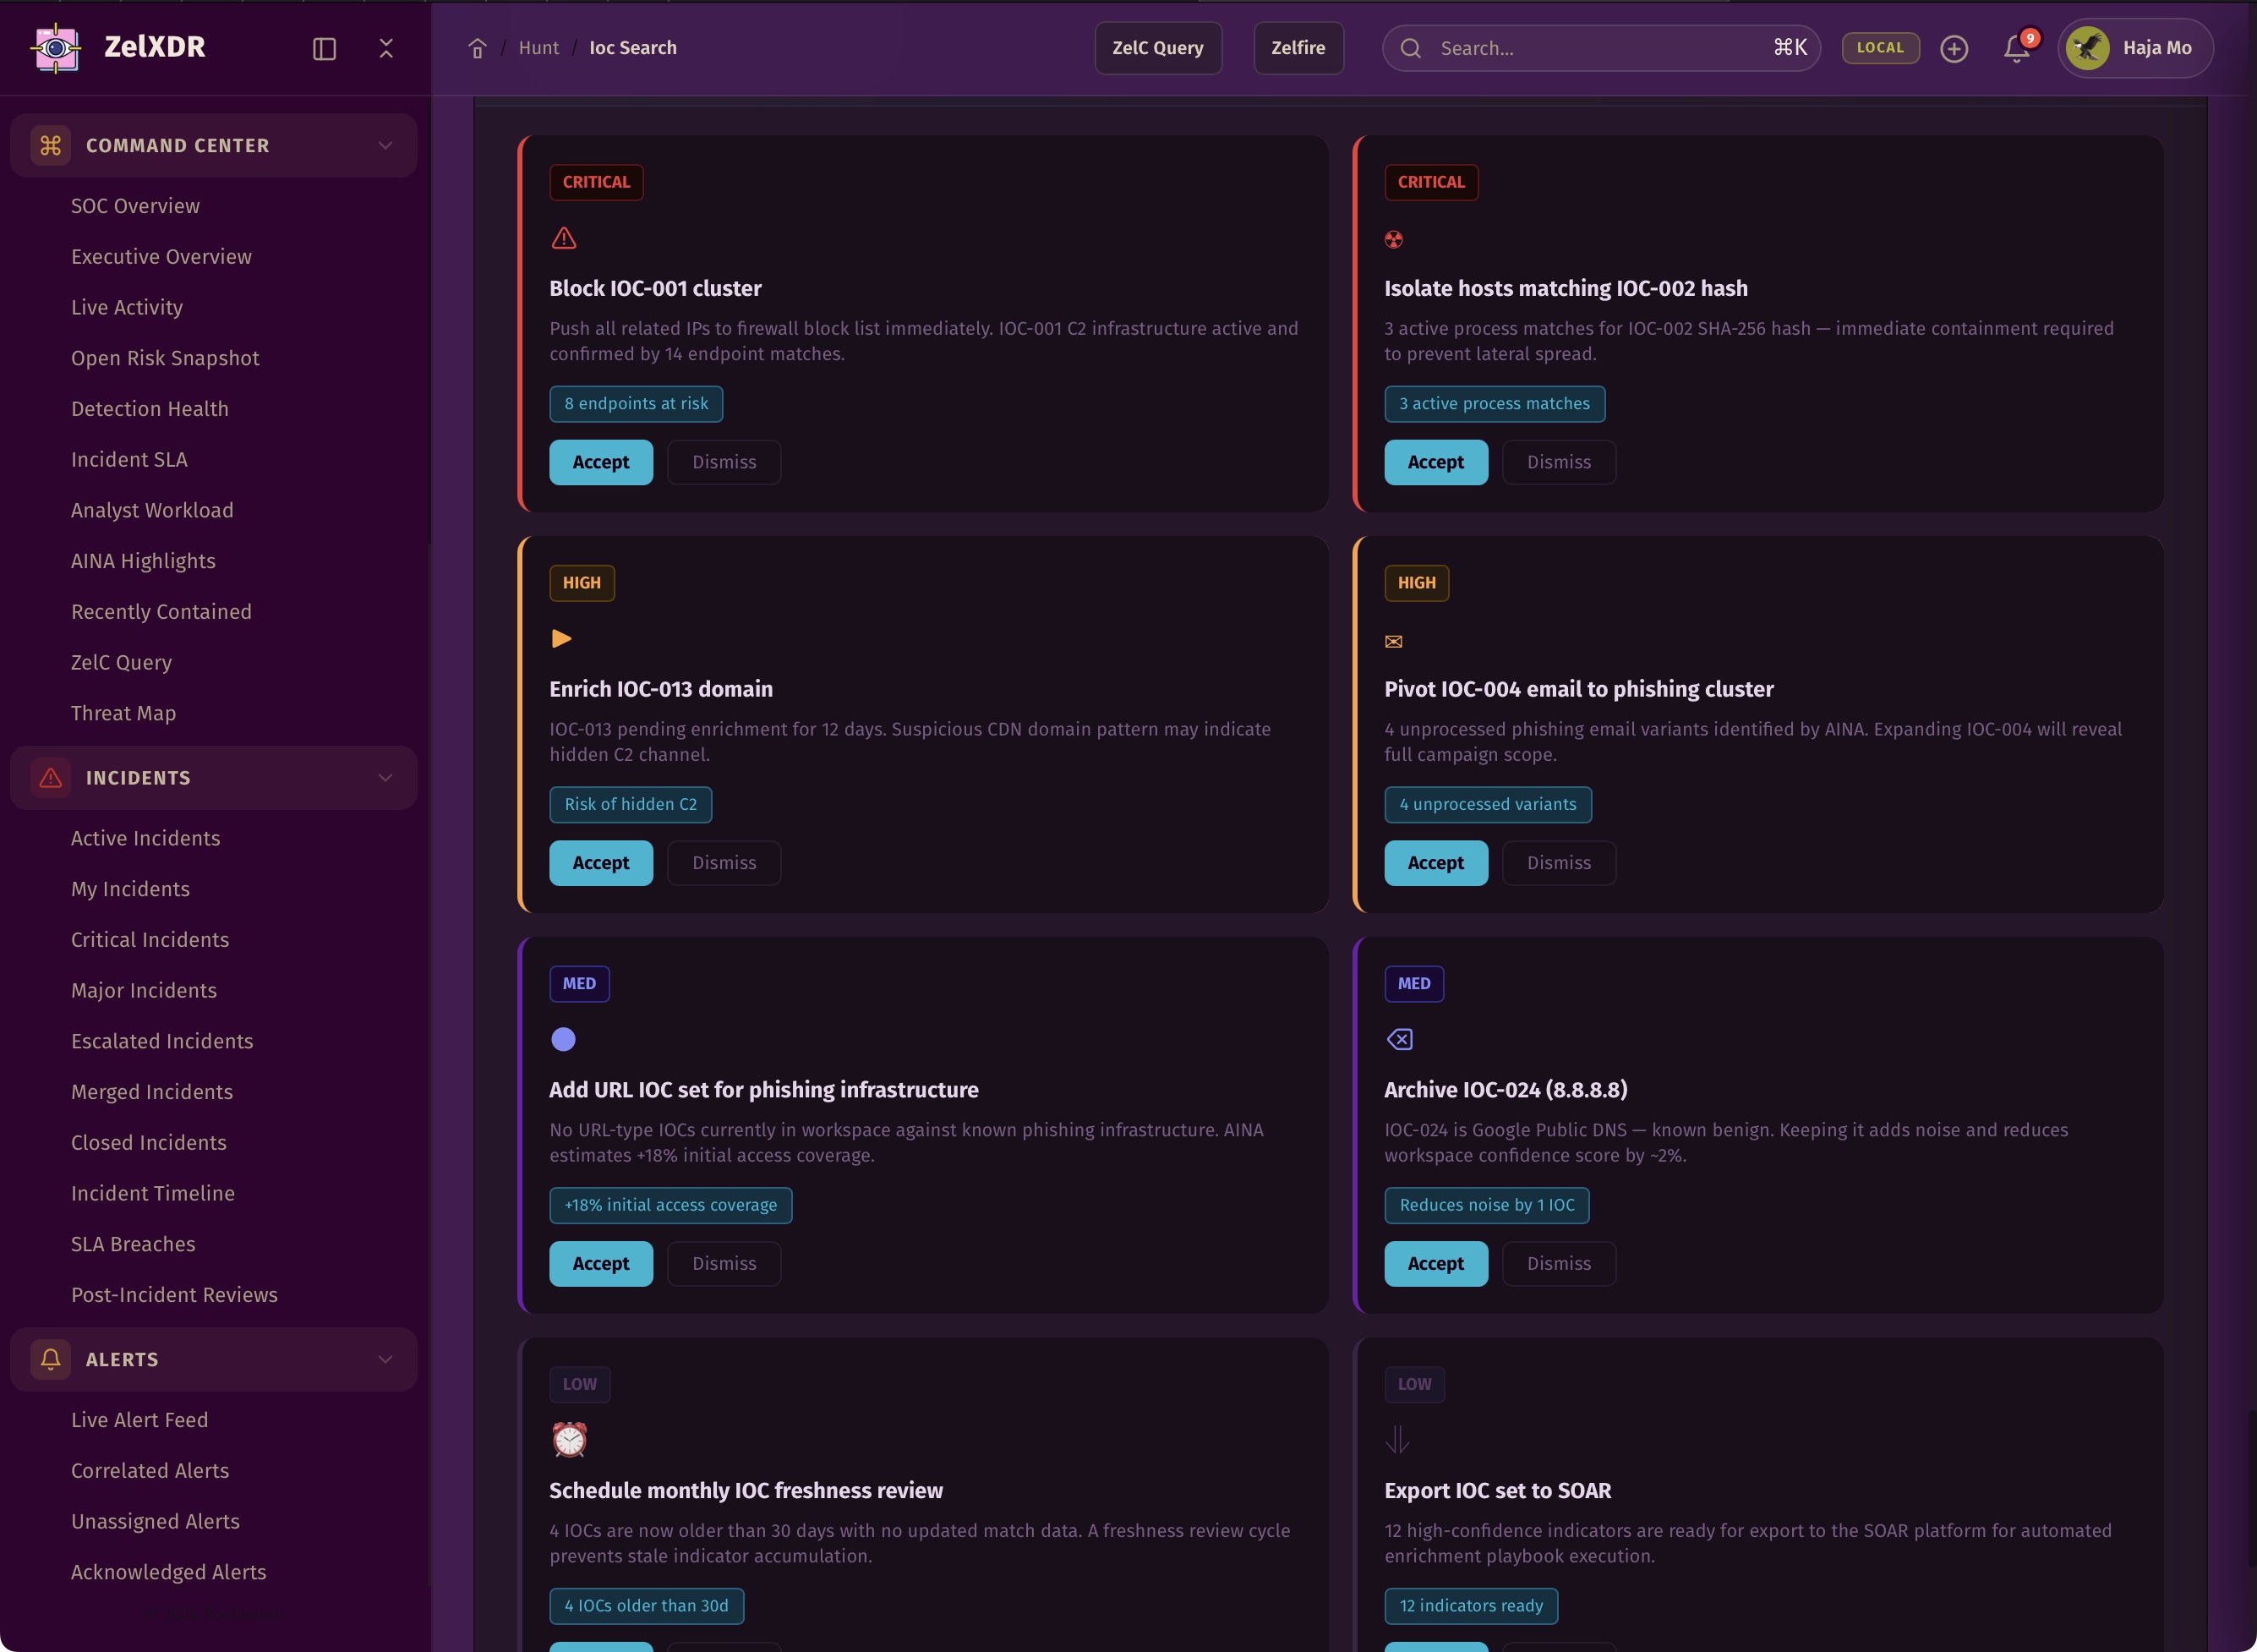Toggle the sidebar panel layout icon
The height and width of the screenshot is (1652, 2257).
tap(324, 48)
